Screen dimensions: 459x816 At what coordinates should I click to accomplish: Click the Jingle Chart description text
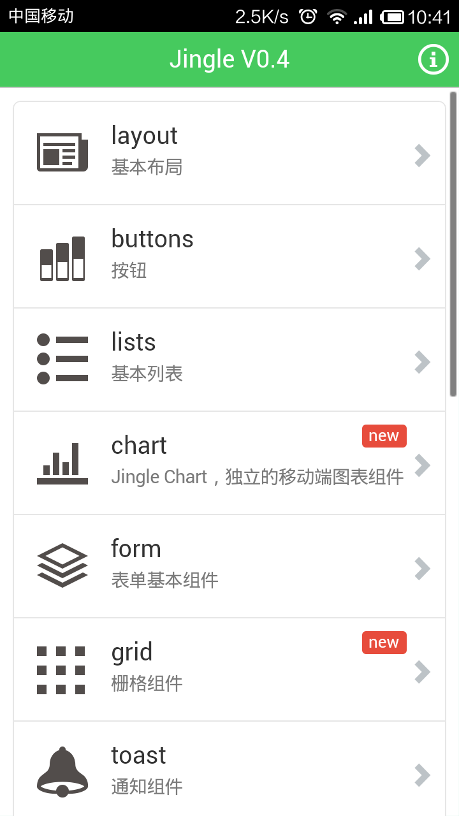tap(257, 477)
